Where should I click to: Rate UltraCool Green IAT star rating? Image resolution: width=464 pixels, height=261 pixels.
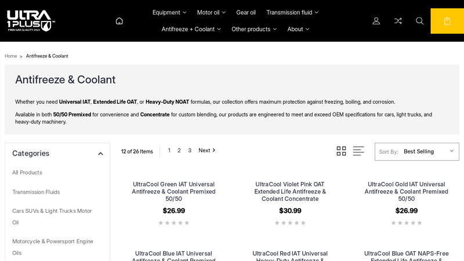173,223
